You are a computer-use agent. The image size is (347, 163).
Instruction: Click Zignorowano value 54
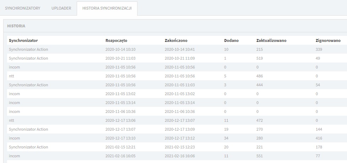click(318, 85)
